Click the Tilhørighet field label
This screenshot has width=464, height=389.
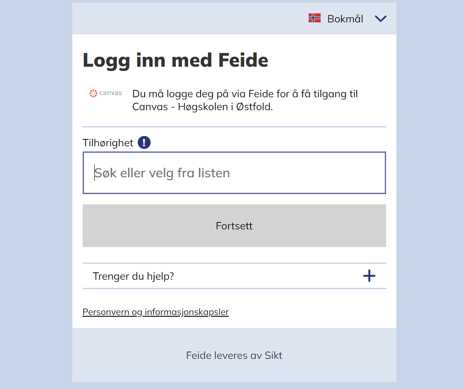coord(108,143)
